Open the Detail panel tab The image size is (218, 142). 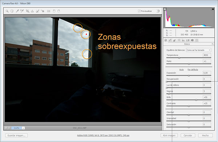point(174,40)
